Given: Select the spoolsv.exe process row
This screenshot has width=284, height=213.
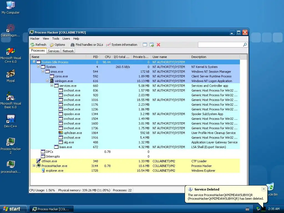Looking at the screenshot, I should (x=135, y=114).
